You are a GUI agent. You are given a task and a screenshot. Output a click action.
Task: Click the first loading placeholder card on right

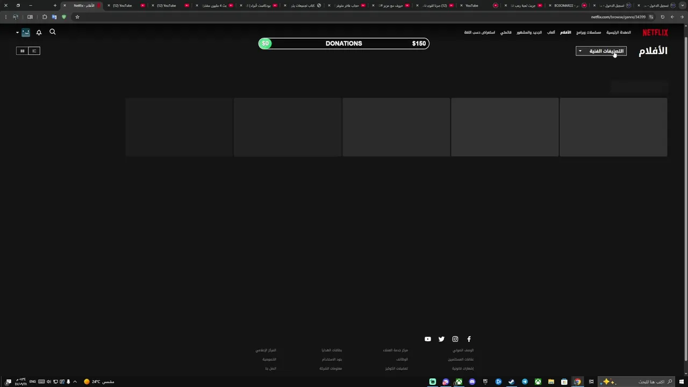613,127
